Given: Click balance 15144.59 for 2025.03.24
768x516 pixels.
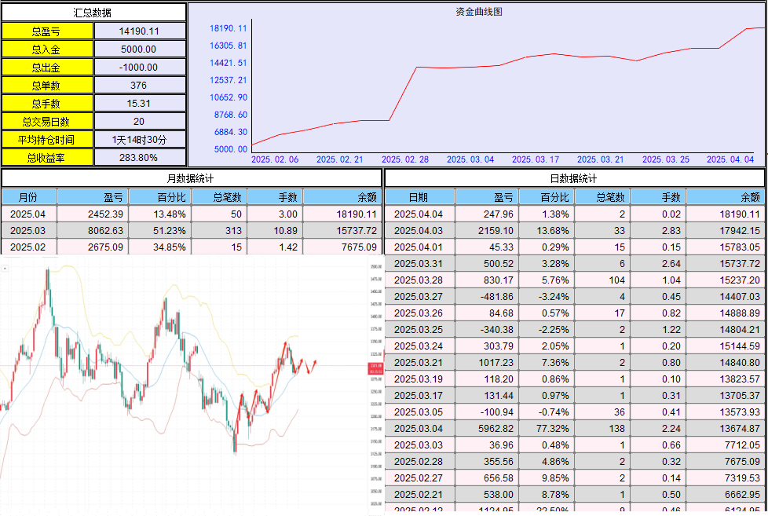Looking at the screenshot, I should [740, 346].
